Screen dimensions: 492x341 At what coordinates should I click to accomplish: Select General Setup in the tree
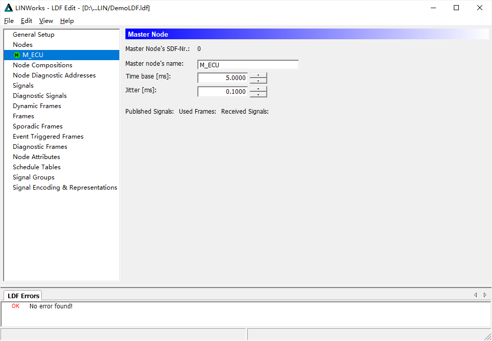coord(34,35)
